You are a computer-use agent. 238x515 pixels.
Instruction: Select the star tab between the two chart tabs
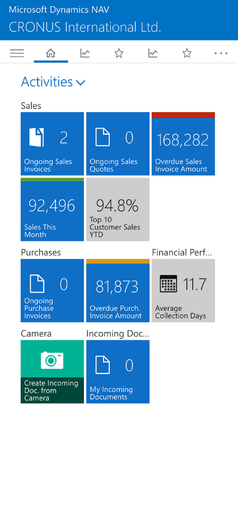tap(119, 53)
